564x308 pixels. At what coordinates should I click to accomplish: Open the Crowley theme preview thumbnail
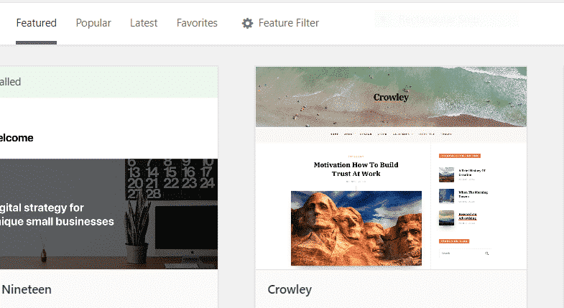(391, 168)
